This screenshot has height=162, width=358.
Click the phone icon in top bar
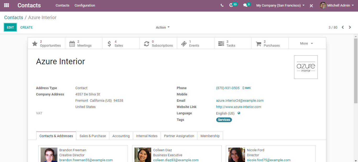point(222,5)
